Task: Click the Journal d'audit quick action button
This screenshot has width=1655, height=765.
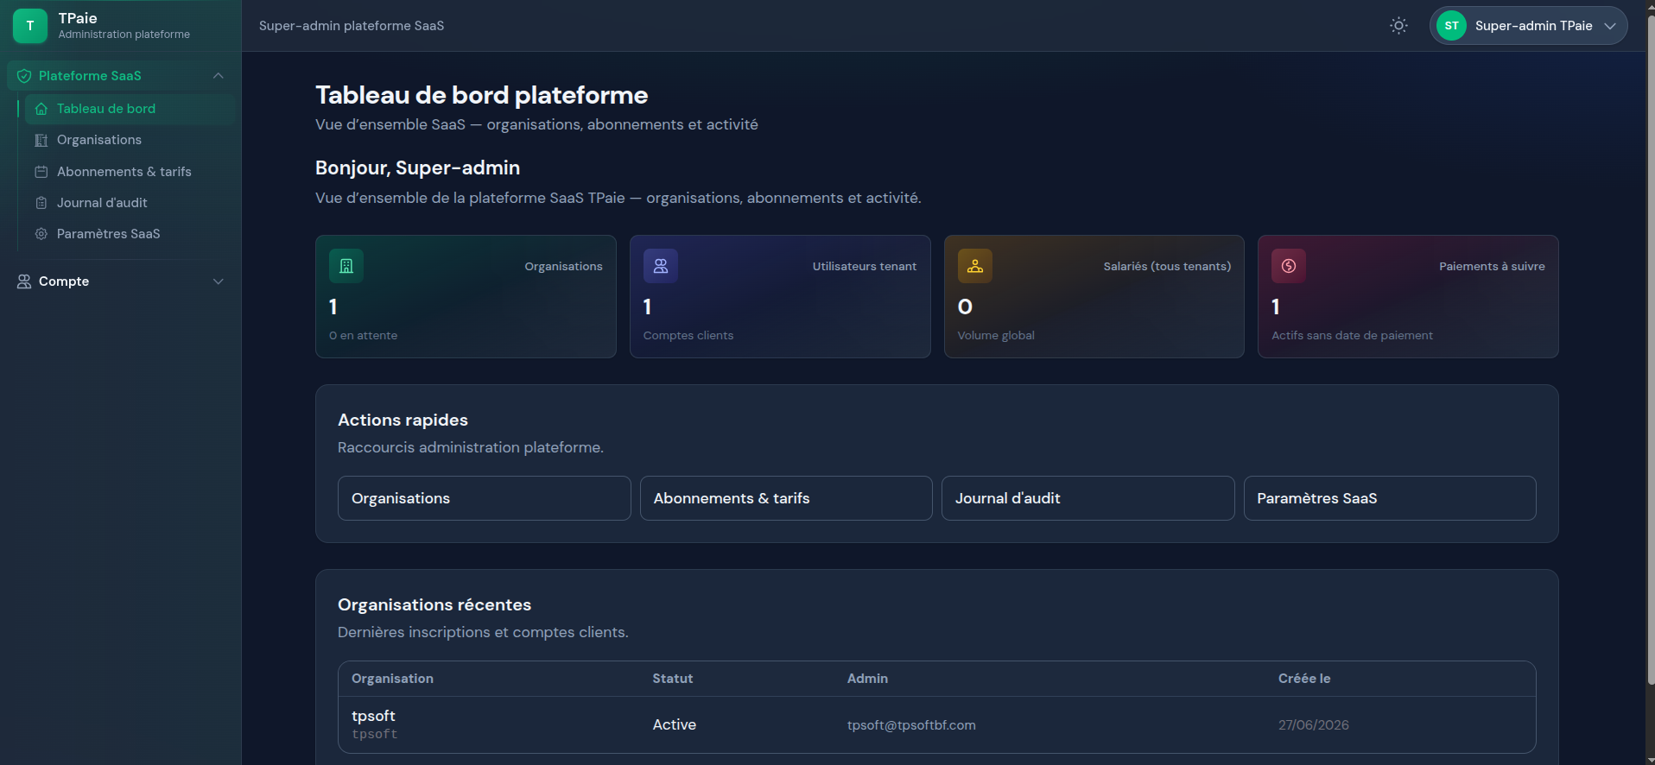Action: (1088, 498)
